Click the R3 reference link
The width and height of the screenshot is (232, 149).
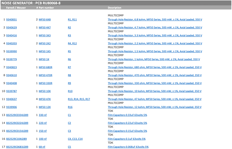69,36
